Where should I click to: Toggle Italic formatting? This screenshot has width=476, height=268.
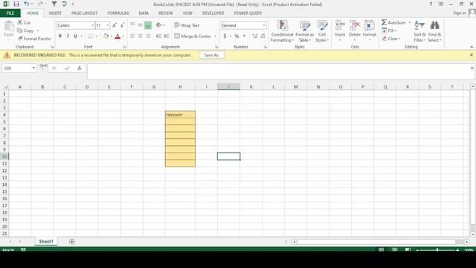pos(68,36)
